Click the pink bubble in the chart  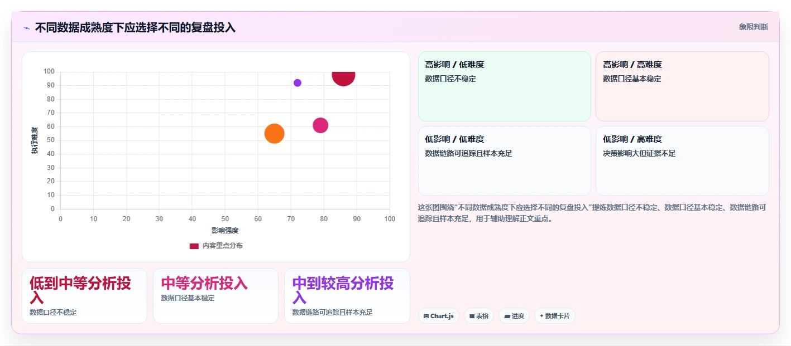tap(320, 125)
